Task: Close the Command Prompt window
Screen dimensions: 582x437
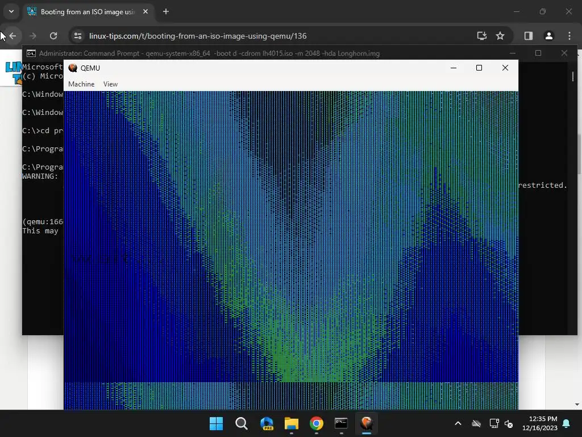Action: [564, 53]
